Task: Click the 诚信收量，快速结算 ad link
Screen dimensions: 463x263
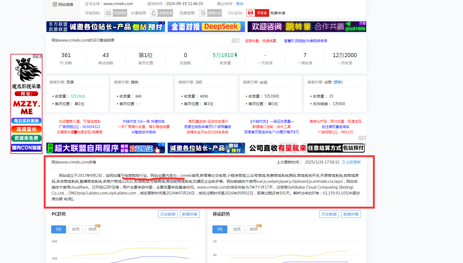Action: [x=260, y=41]
